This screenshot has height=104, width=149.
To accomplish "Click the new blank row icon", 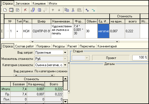I will (5, 10).
